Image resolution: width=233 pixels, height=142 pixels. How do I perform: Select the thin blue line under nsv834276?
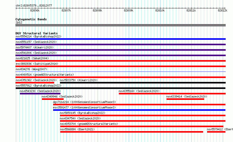coord(120,72)
